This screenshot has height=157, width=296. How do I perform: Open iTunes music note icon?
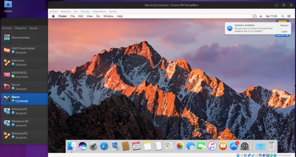(212, 146)
